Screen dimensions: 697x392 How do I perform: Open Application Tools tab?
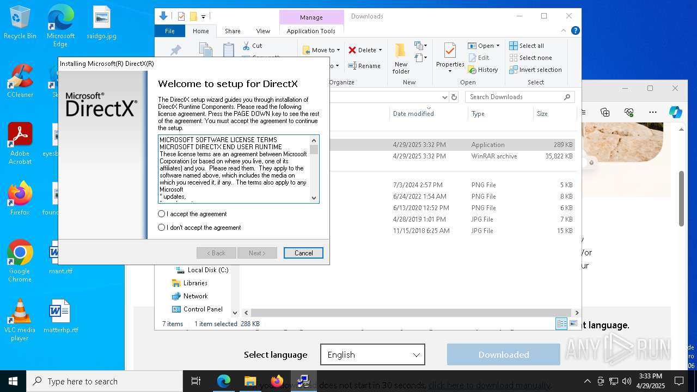311,31
